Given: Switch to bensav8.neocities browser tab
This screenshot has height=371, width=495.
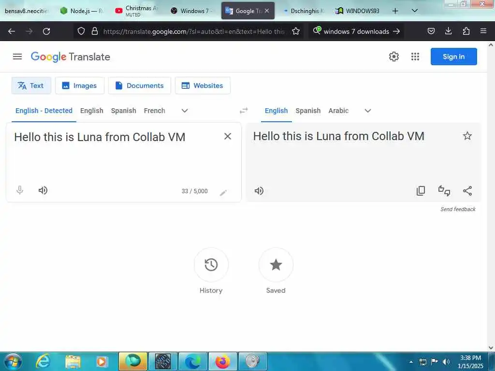Looking at the screenshot, I should coord(27,11).
